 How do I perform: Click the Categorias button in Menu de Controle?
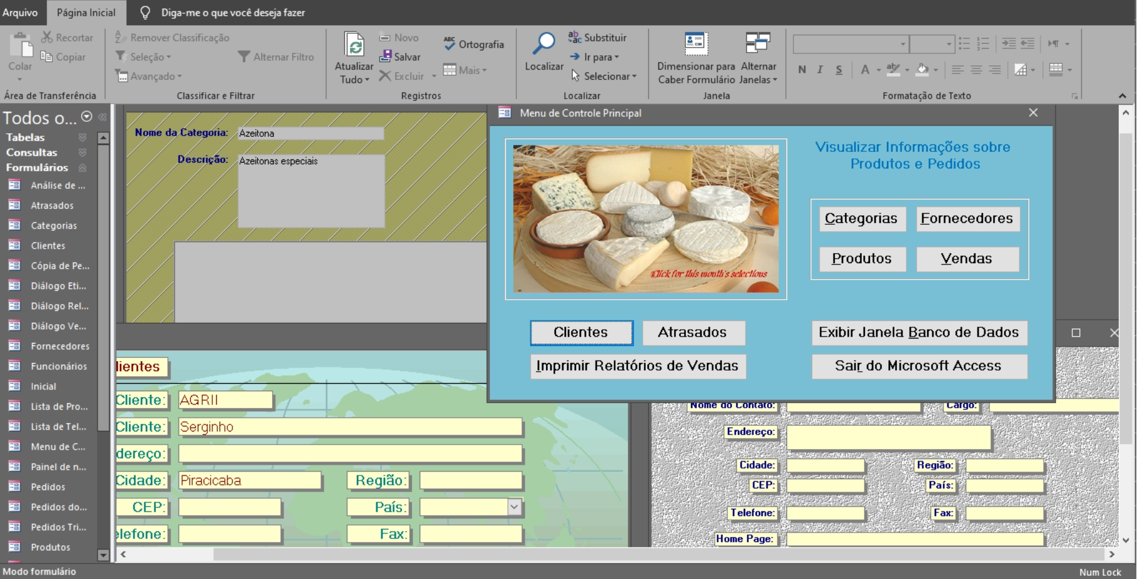click(x=862, y=219)
